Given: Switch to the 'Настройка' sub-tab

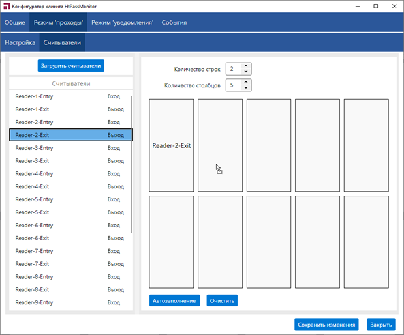Looking at the screenshot, I should [20, 43].
